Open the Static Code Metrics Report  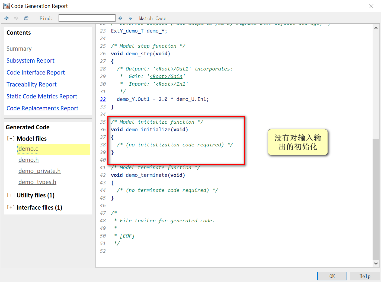pos(42,97)
